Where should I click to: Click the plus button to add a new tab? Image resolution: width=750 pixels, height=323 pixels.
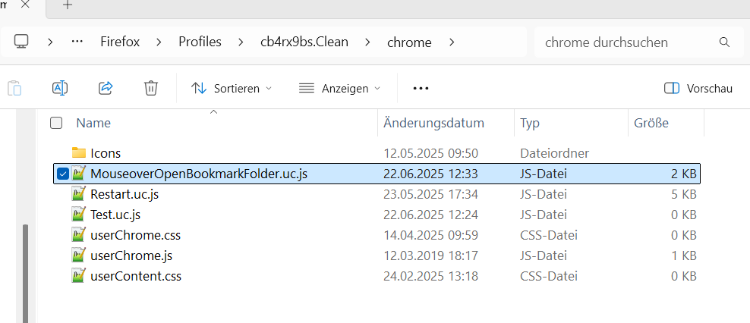point(68,5)
